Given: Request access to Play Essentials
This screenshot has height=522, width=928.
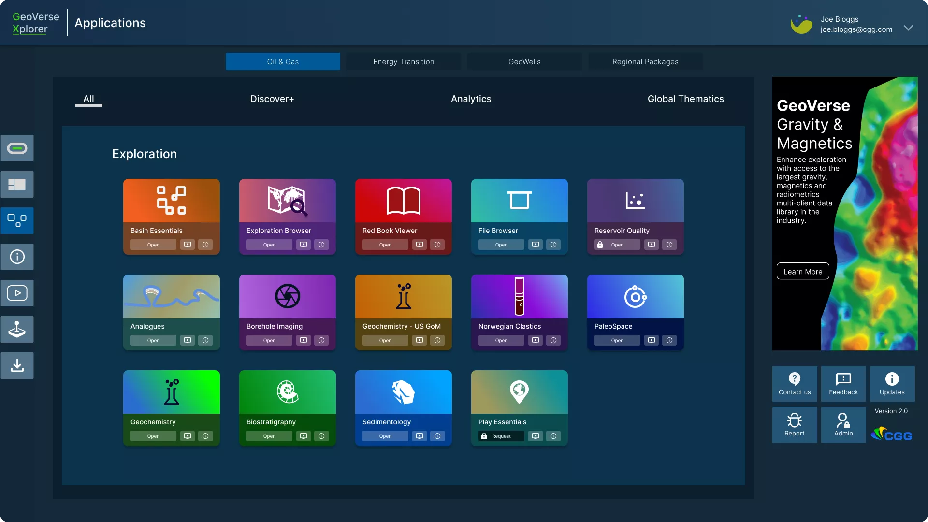Looking at the screenshot, I should pyautogui.click(x=501, y=436).
